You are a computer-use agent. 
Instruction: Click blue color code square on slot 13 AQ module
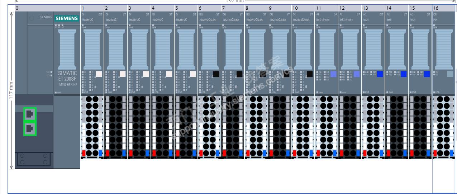pos(380,74)
